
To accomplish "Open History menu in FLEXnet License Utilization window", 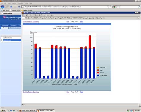I will [x=36, y=15].
